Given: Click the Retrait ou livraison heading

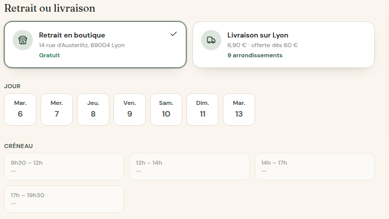Looking at the screenshot, I should pos(50,8).
